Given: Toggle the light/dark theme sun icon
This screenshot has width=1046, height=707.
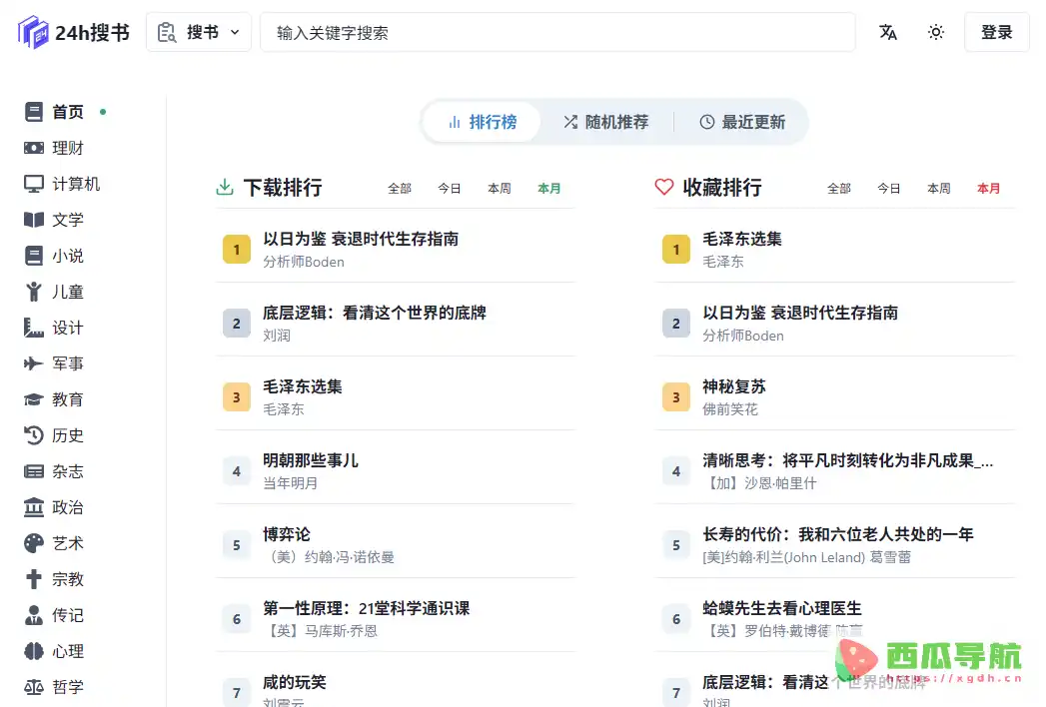Looking at the screenshot, I should [936, 32].
